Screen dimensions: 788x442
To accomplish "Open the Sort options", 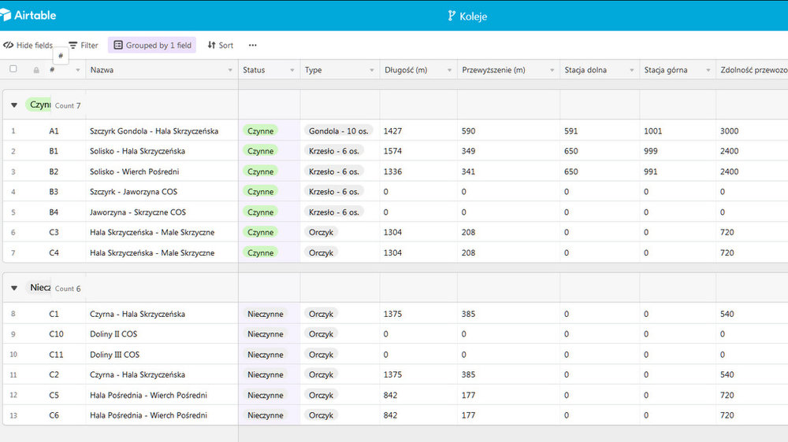I will [x=220, y=45].
